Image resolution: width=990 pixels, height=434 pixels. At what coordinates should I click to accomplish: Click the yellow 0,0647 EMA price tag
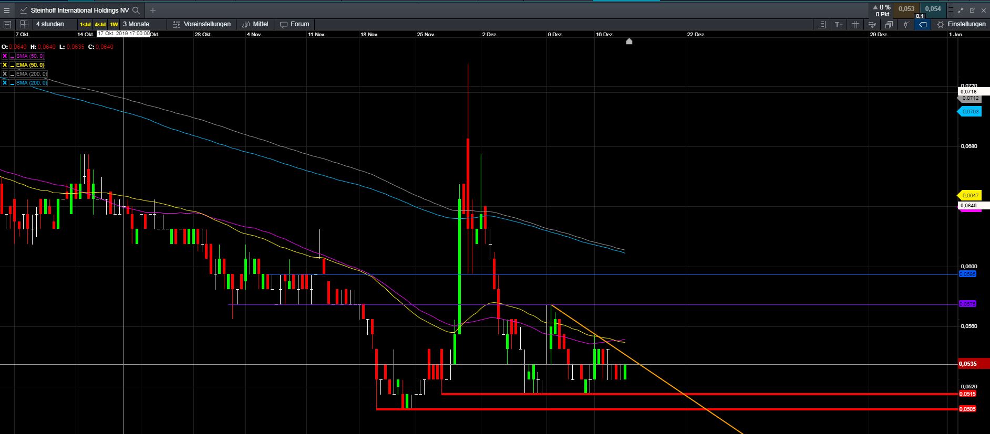970,195
